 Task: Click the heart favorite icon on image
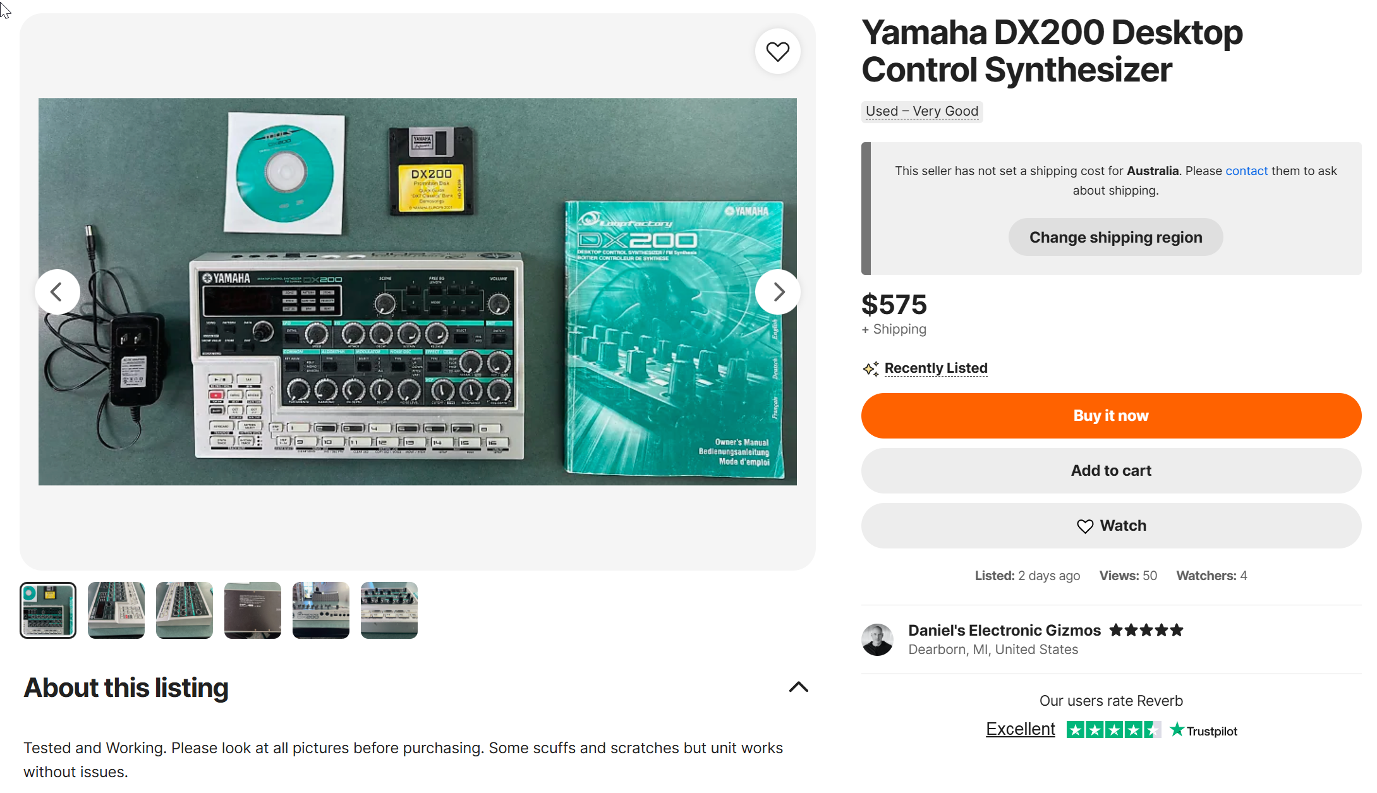[777, 51]
